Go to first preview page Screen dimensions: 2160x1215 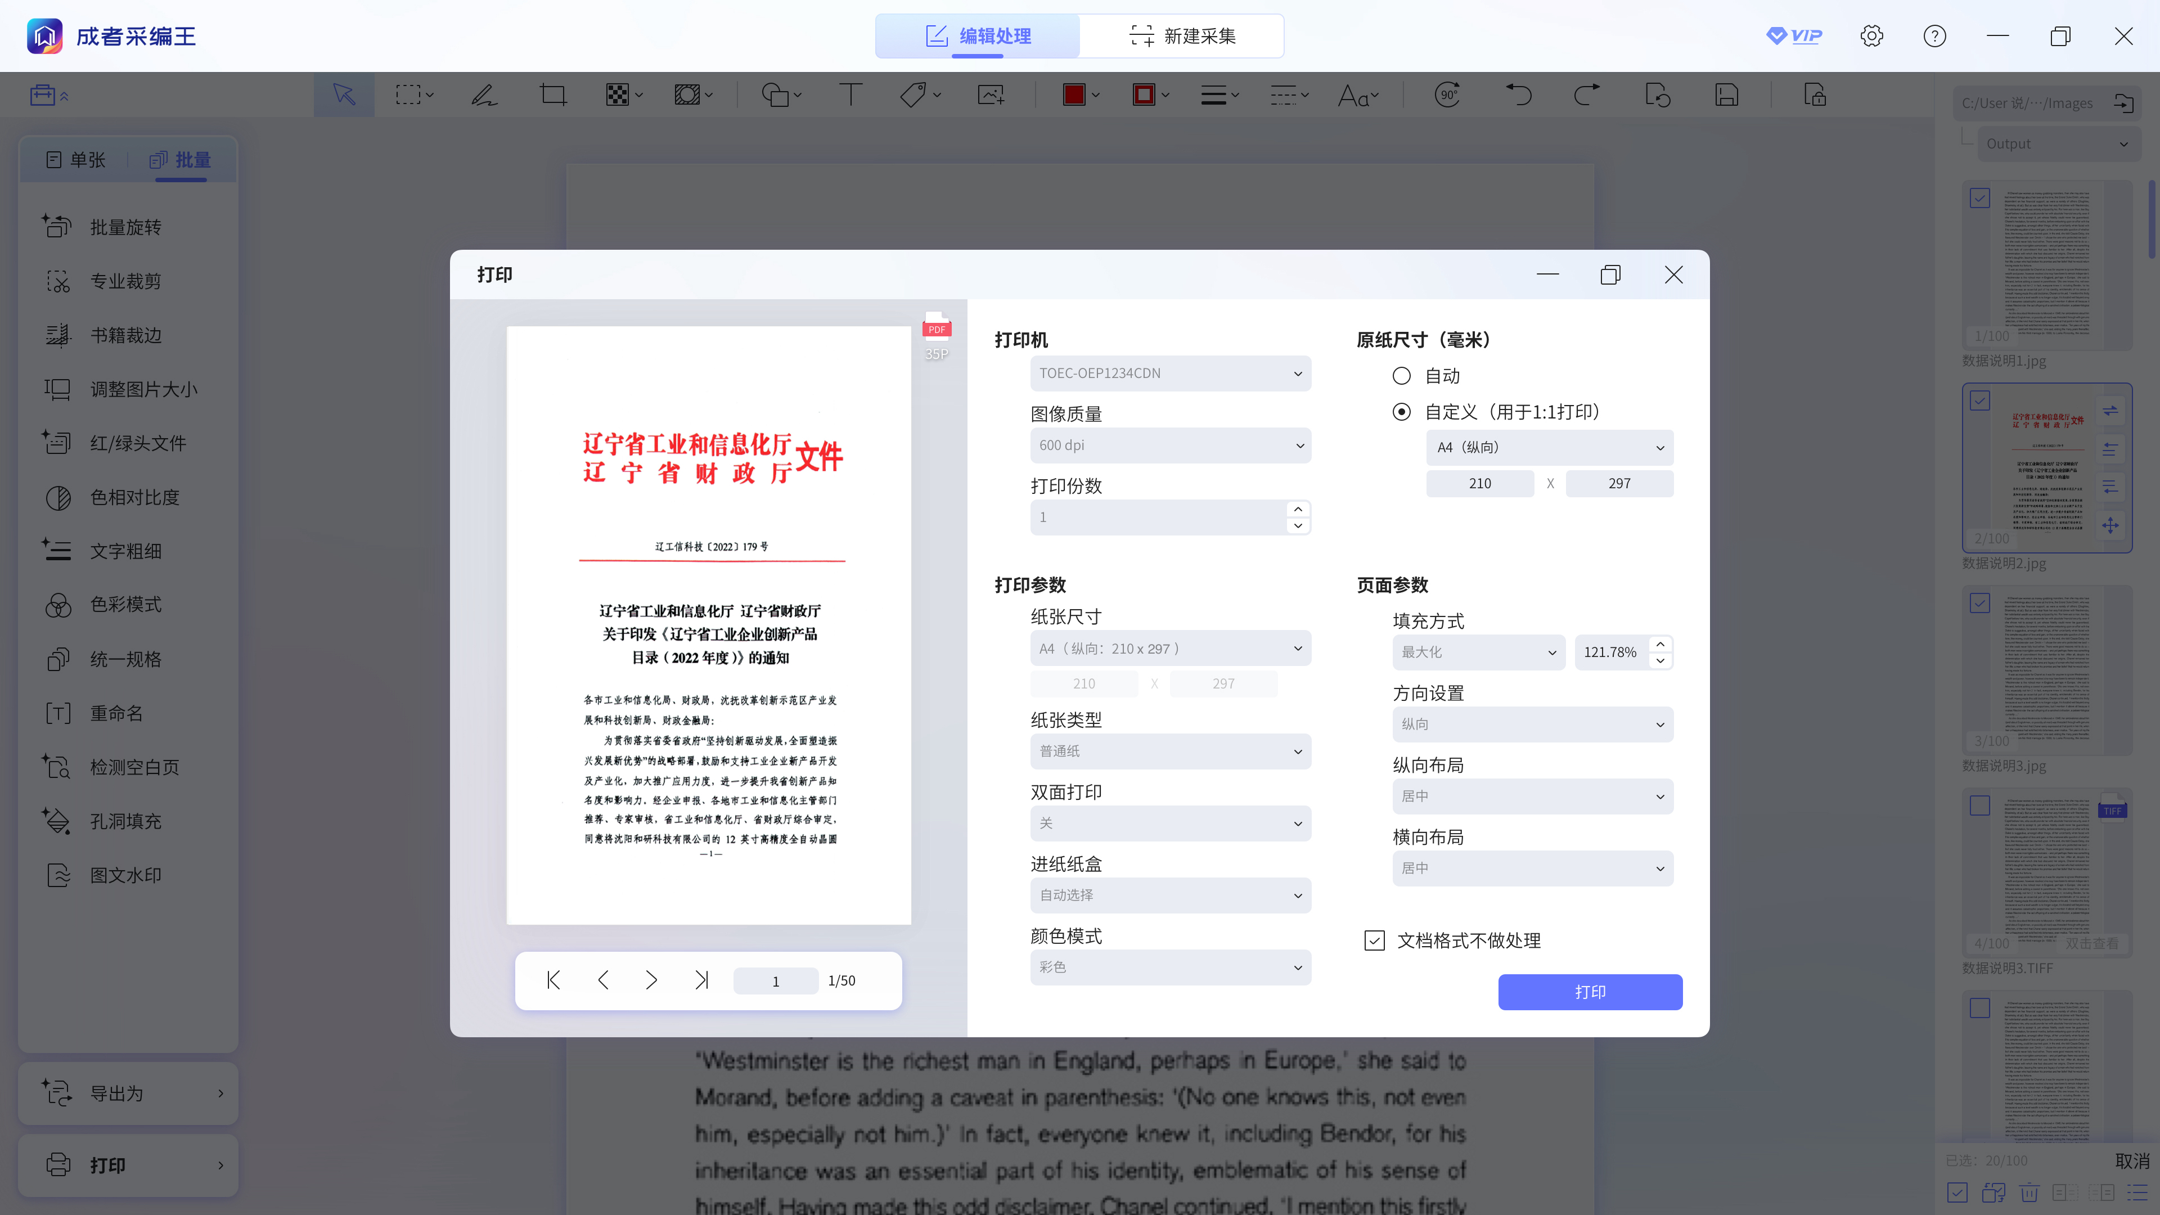click(x=553, y=979)
